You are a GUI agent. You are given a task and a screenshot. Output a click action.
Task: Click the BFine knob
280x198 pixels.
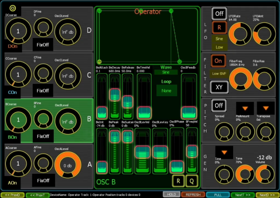coord(43,119)
